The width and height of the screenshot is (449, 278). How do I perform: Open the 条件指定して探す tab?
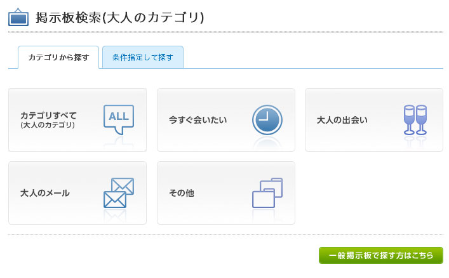[x=143, y=57]
